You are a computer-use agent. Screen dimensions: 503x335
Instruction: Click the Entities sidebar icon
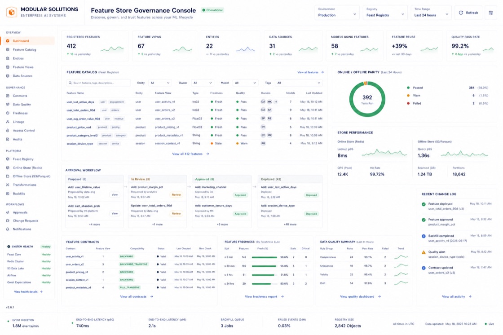(x=8, y=58)
